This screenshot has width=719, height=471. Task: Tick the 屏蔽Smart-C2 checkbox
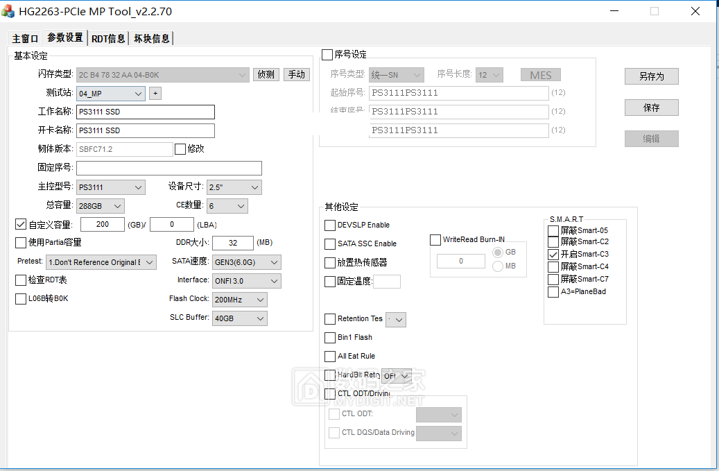tap(553, 241)
